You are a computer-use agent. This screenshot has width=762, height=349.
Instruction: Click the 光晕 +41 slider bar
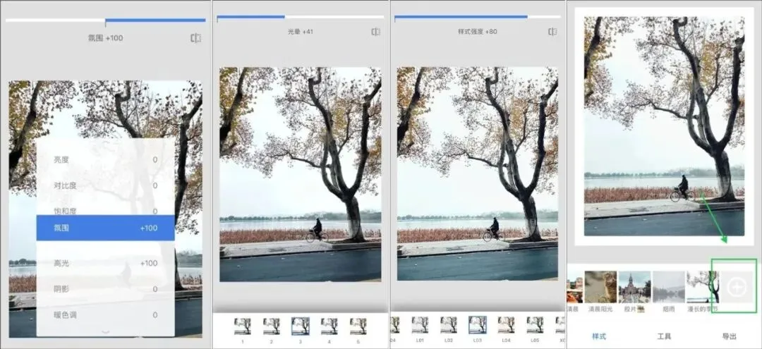point(300,17)
